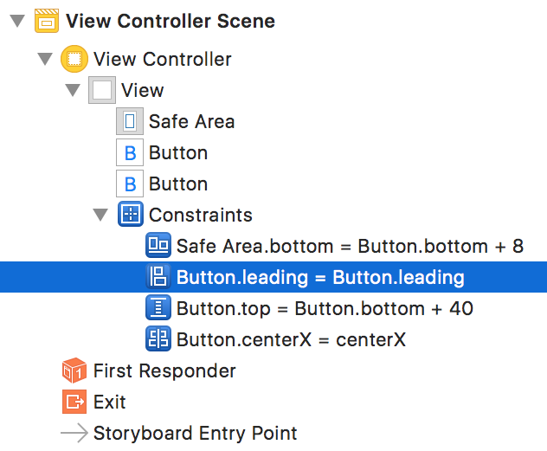Click the View square icon
Screen dimensions: 547x451
click(x=102, y=90)
